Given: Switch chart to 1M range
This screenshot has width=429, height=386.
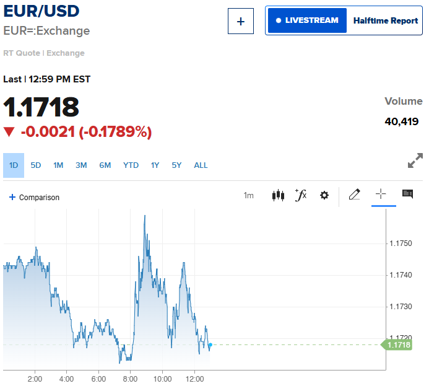Looking at the screenshot, I should (x=58, y=165).
